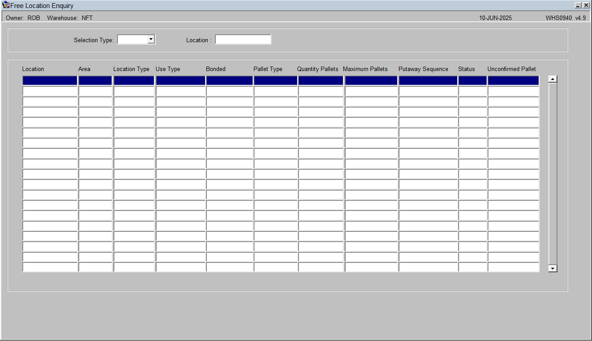This screenshot has height=341, width=592.
Task: Click the Use Type column header
Action: click(168, 69)
